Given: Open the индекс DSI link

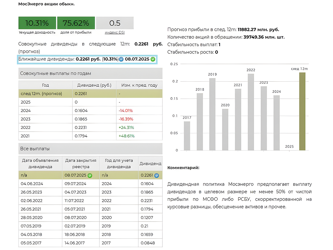Looking at the screenshot, I should click(114, 32).
